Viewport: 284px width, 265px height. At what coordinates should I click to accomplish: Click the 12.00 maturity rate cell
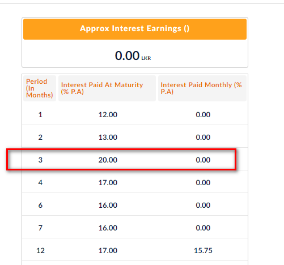108,115
